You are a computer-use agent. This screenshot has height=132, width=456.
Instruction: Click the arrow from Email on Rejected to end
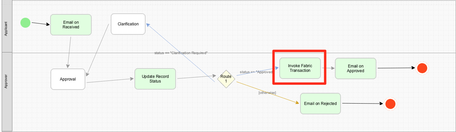[363, 104]
